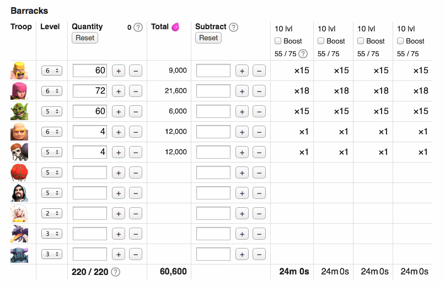Click the Barbarian troop icon
445x286 pixels.
coord(19,71)
